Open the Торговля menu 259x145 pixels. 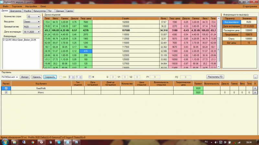17,6
